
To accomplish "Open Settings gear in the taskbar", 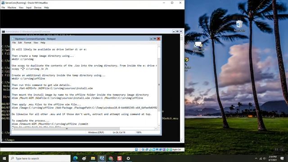I will click(128, 158).
